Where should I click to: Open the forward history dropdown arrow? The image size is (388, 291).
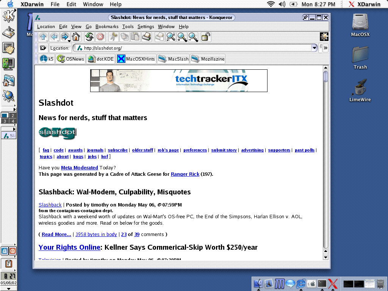[70, 41]
